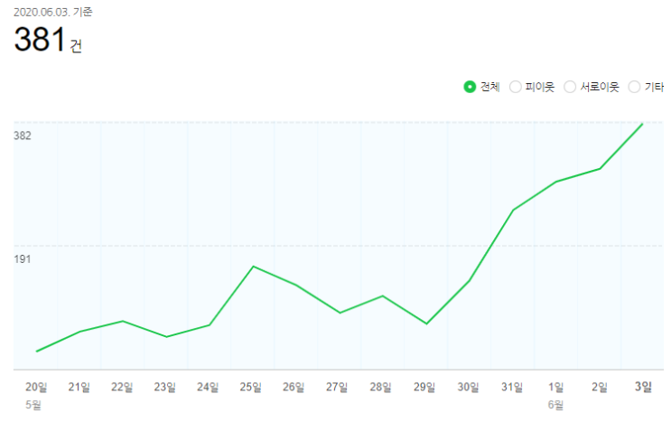Click the 26일 date label
Image resolution: width=671 pixels, height=422 pixels.
coord(294,387)
